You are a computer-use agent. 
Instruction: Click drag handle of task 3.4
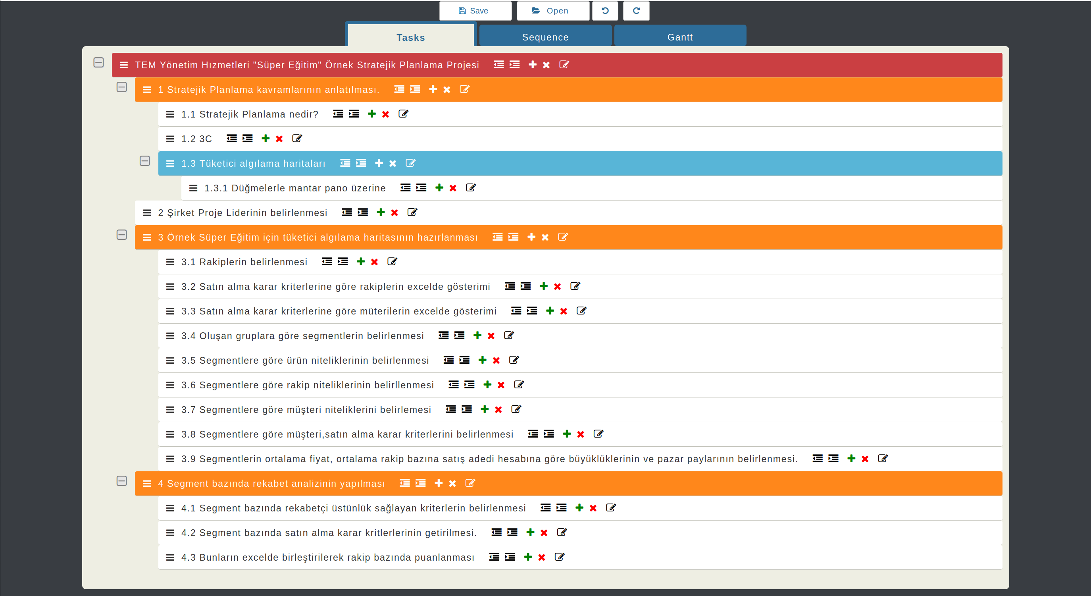click(x=170, y=336)
